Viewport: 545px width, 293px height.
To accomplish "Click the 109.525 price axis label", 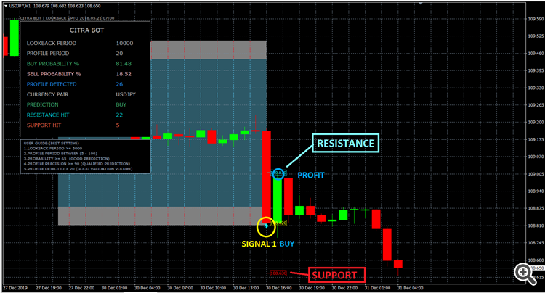I will (536, 36).
